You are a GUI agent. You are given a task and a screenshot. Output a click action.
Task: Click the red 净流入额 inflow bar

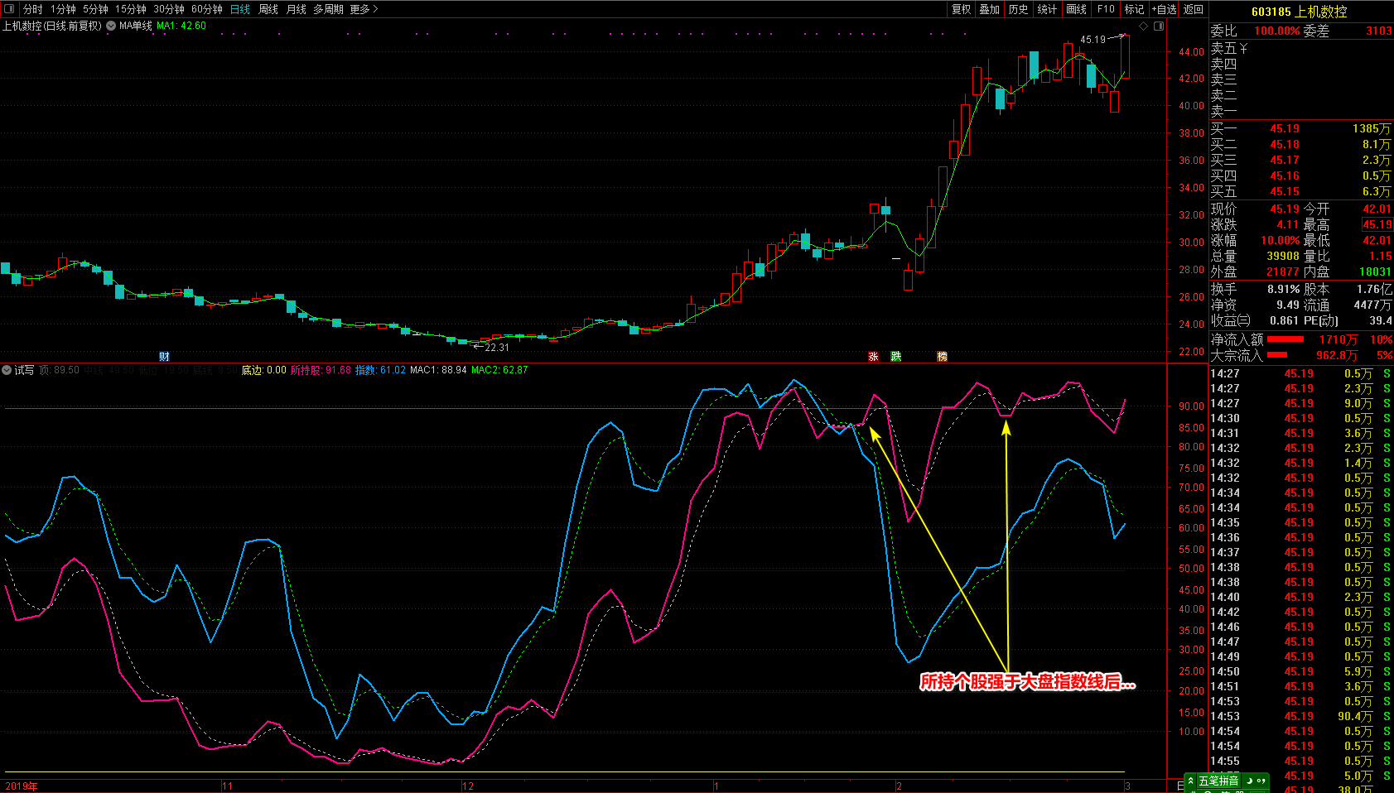click(1285, 339)
